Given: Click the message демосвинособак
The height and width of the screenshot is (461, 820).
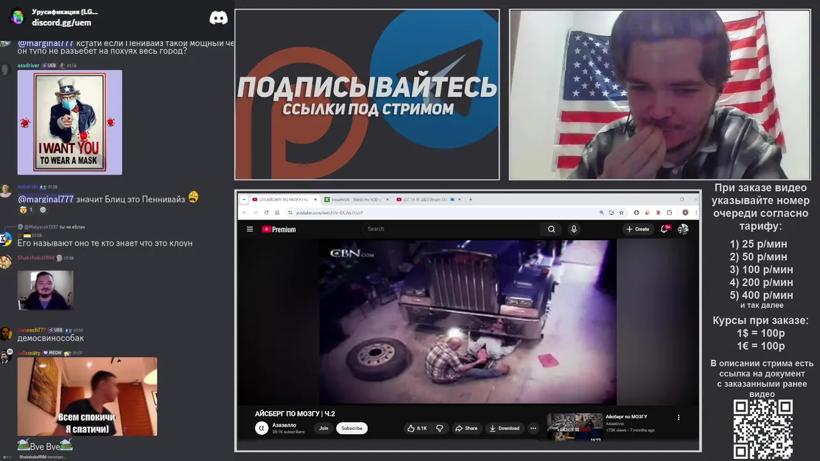Looking at the screenshot, I should click(51, 338).
